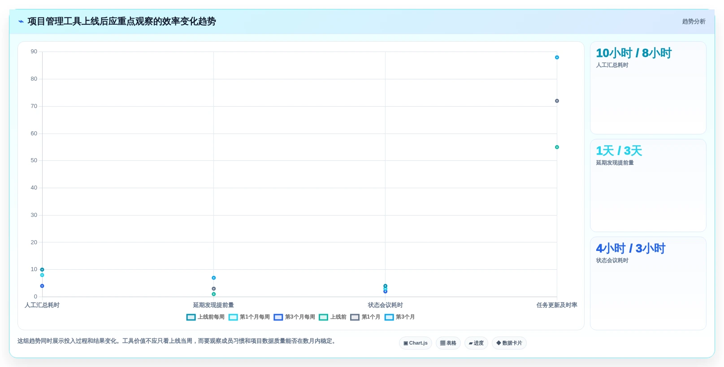Click the x-axis label 状态会议耗时
Image resolution: width=724 pixels, height=367 pixels.
(x=386, y=305)
